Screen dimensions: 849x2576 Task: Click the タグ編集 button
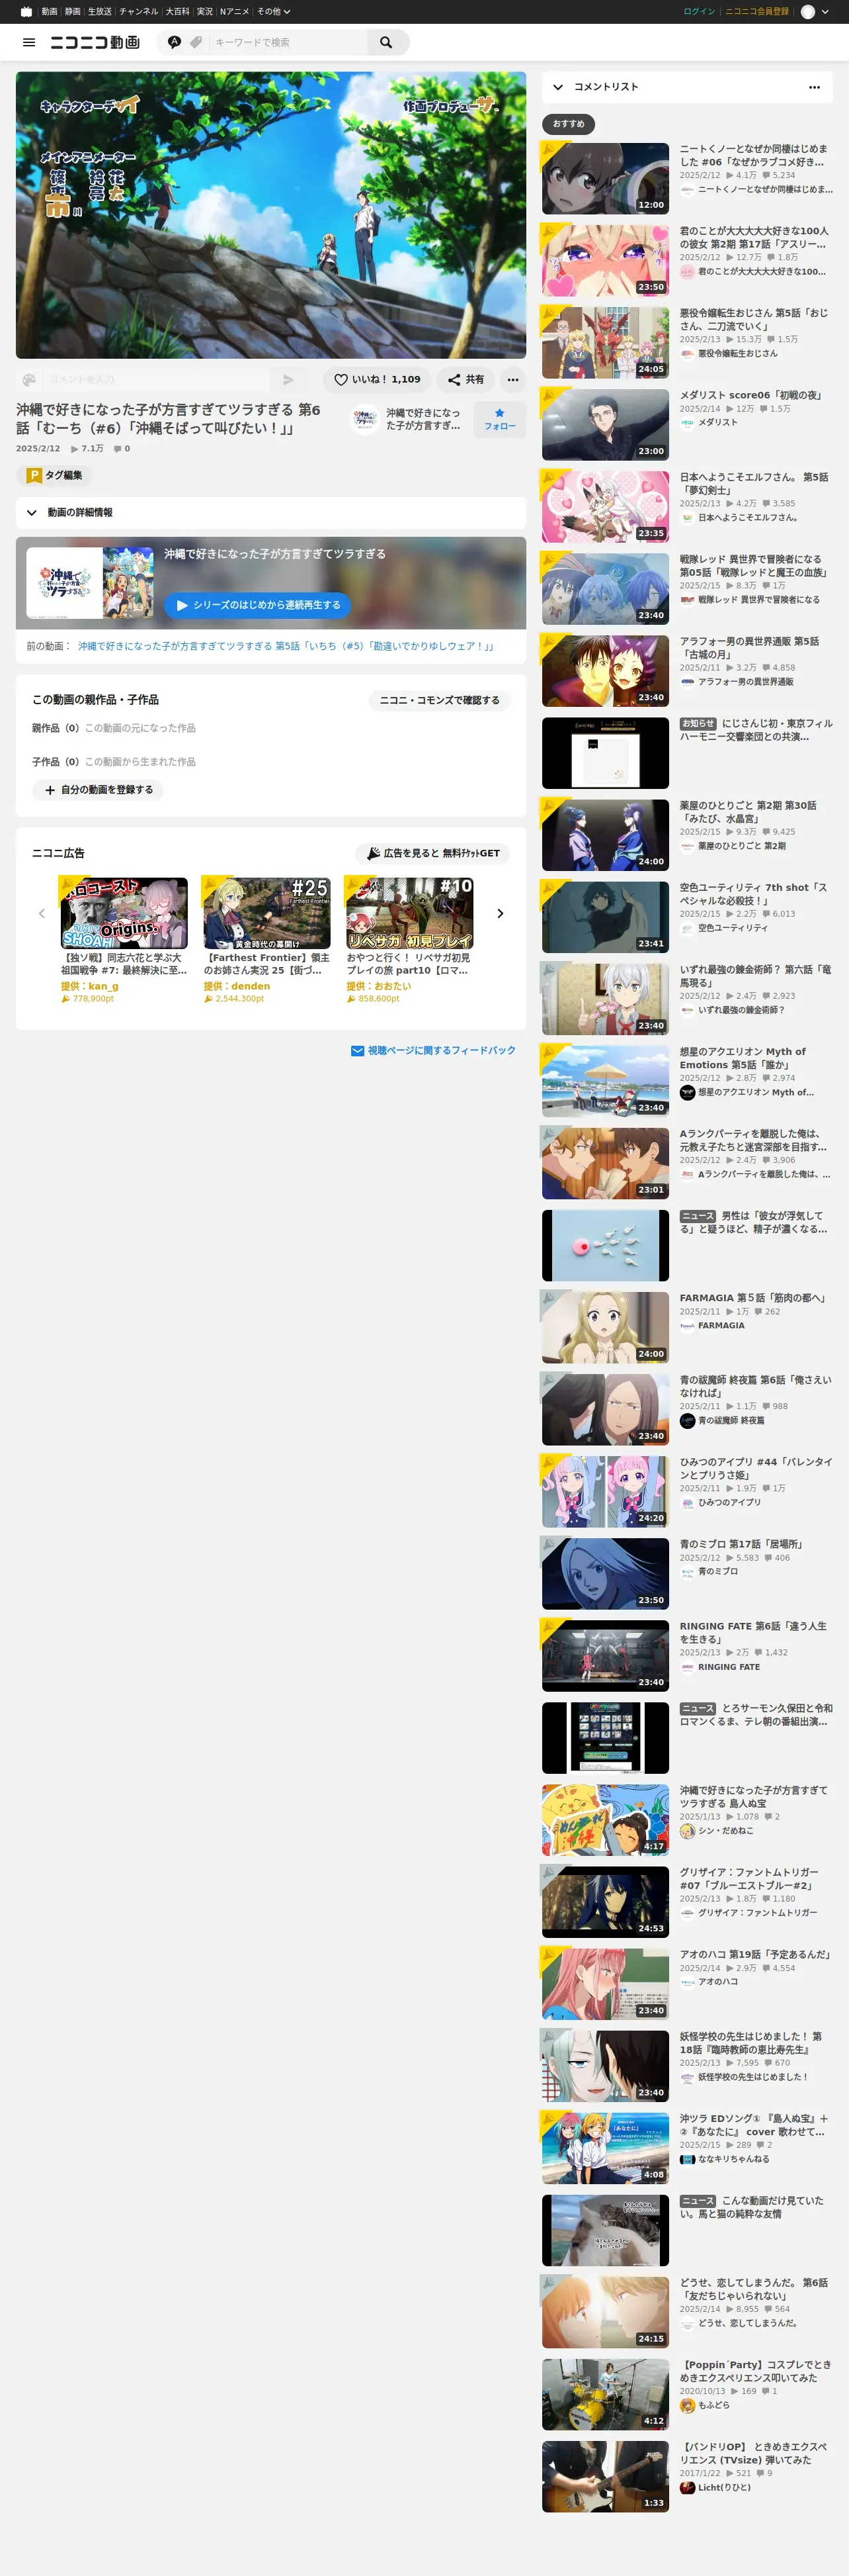[55, 476]
